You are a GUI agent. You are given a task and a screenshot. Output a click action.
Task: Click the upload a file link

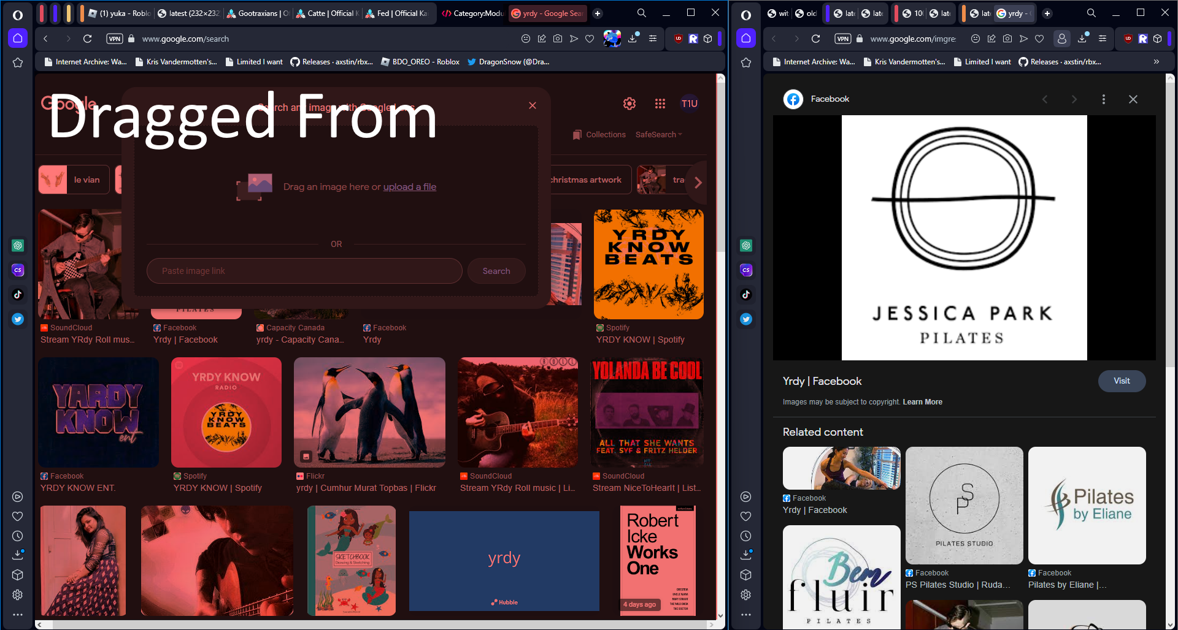tap(410, 187)
